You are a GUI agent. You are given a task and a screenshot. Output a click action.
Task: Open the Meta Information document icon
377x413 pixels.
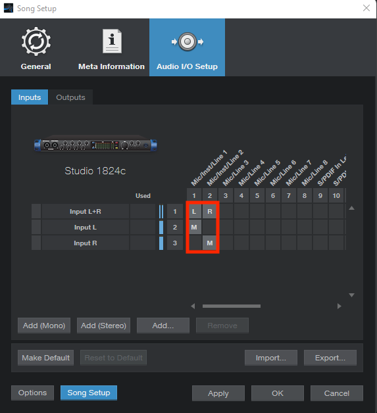112,41
